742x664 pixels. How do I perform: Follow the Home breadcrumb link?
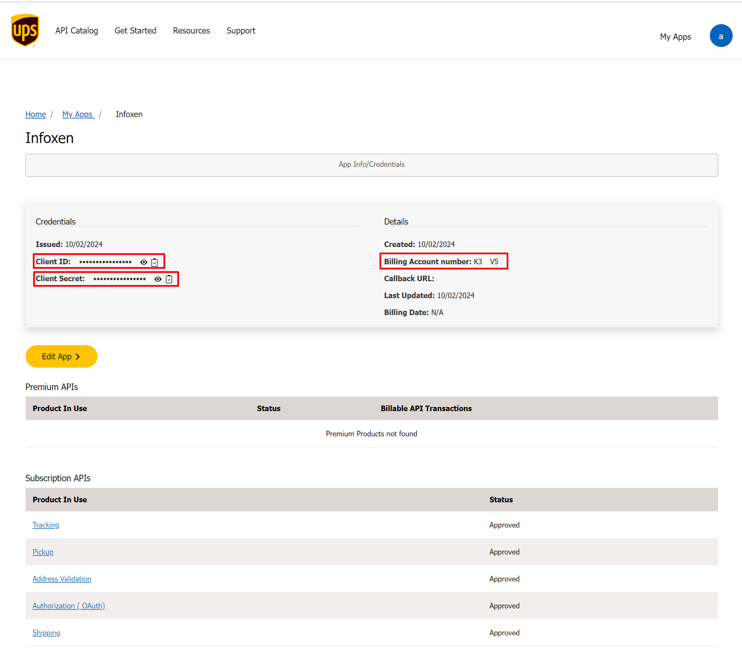point(36,114)
